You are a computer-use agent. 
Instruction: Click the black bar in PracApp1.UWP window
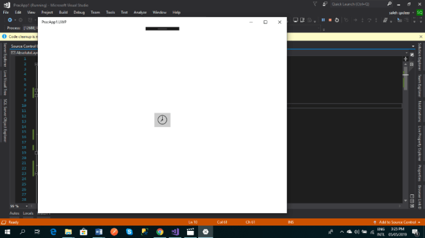(162, 29)
